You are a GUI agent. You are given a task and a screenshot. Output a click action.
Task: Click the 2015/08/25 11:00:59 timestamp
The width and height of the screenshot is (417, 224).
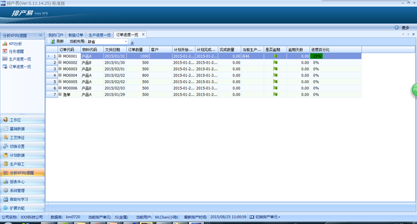[228, 217]
